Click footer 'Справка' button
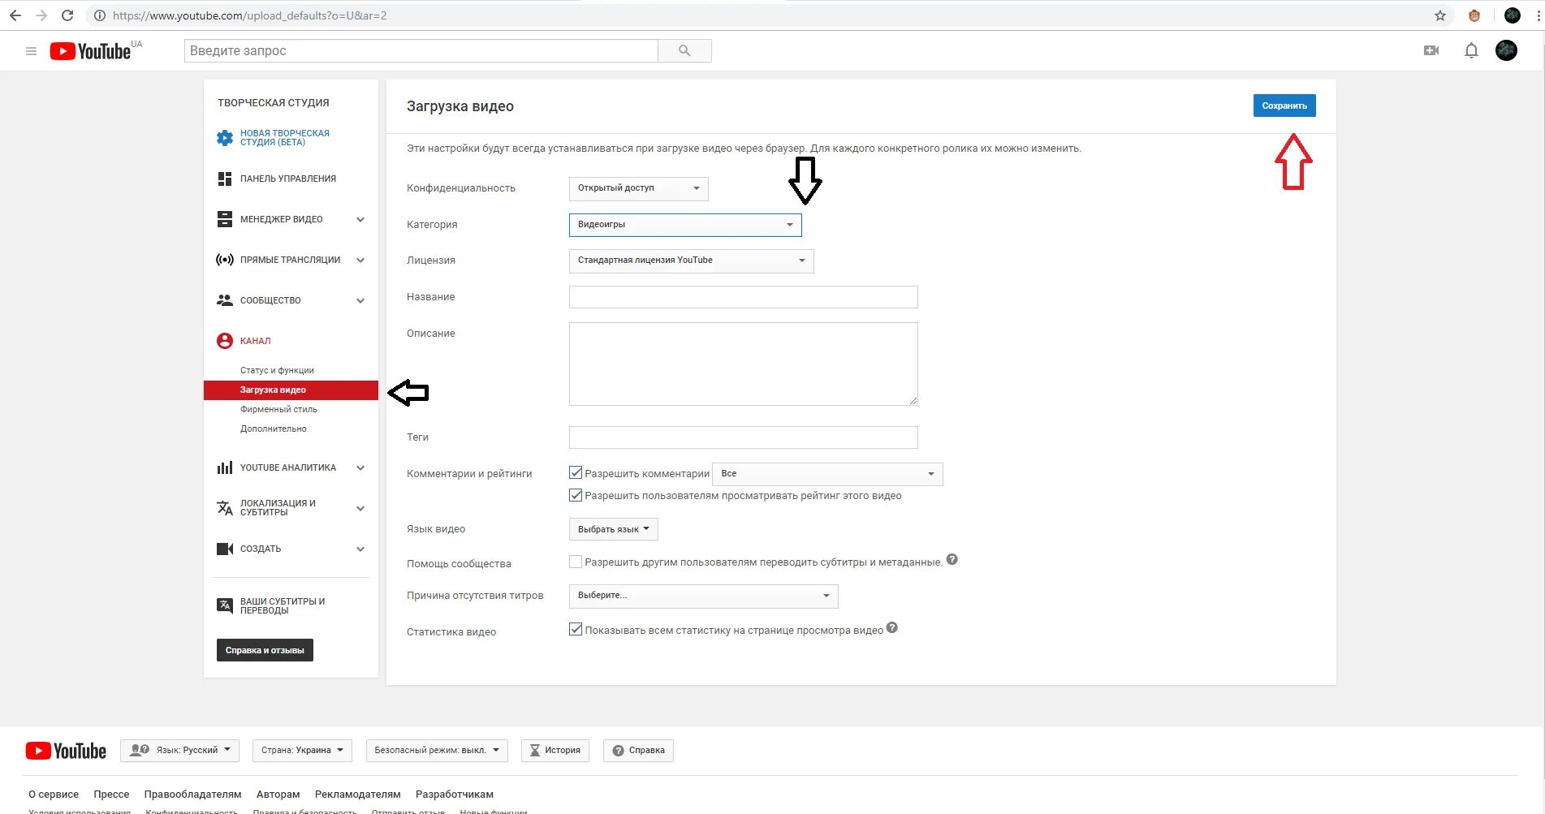The width and height of the screenshot is (1545, 814). point(638,751)
